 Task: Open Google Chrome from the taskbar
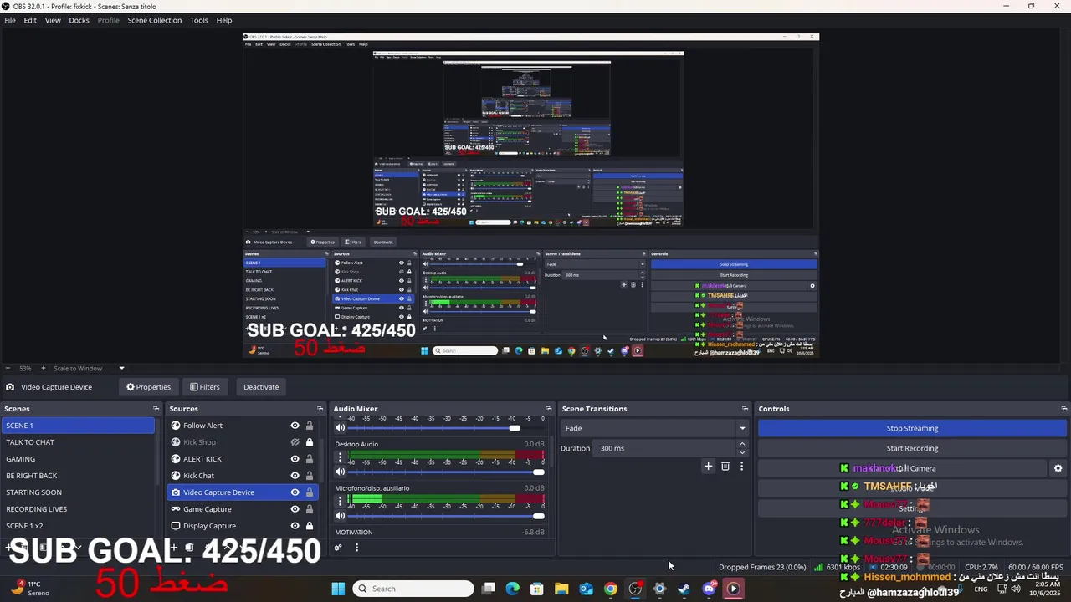[x=611, y=589]
